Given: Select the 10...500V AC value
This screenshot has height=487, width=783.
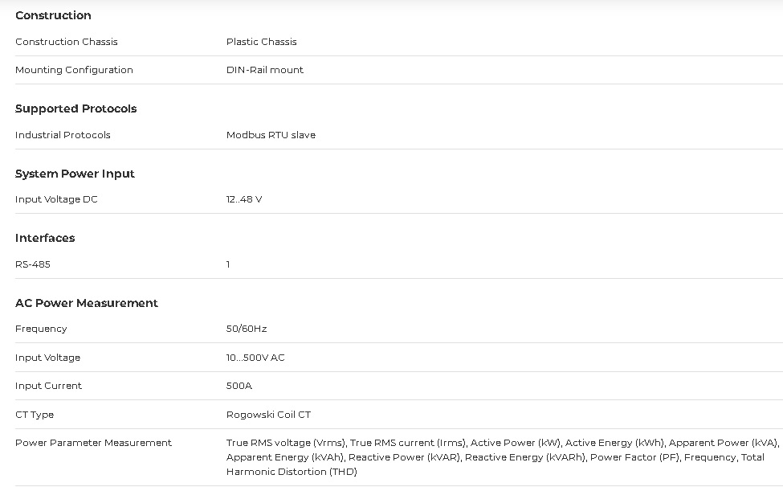Looking at the screenshot, I should 255,358.
